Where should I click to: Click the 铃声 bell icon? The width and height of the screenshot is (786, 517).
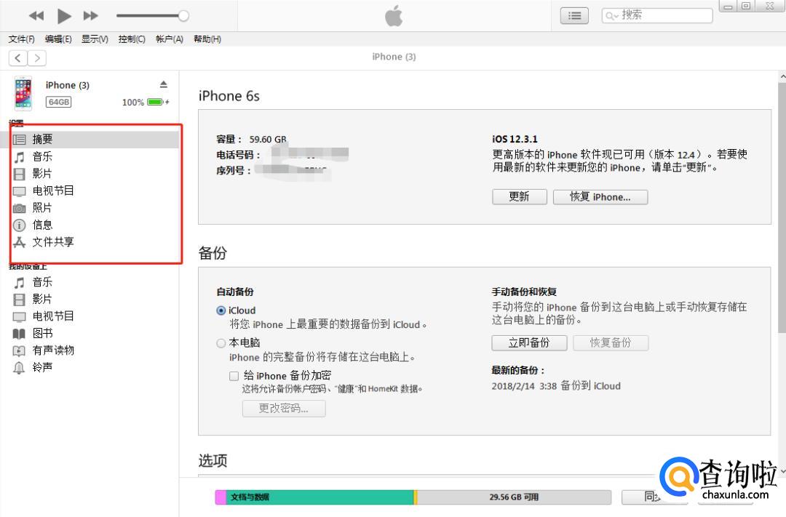19,368
